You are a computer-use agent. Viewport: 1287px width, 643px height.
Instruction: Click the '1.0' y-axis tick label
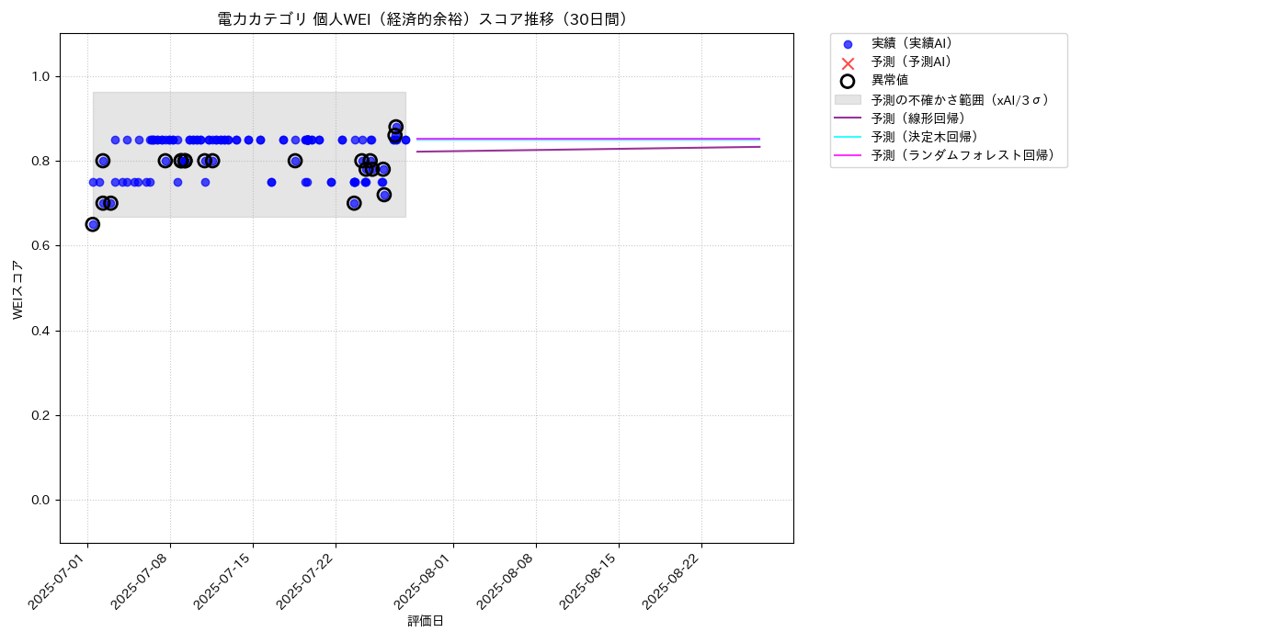pos(41,76)
